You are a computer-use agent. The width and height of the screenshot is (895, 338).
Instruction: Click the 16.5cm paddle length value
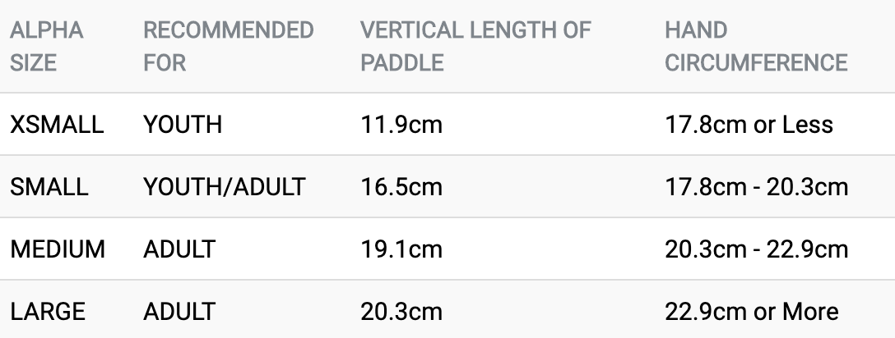(401, 187)
